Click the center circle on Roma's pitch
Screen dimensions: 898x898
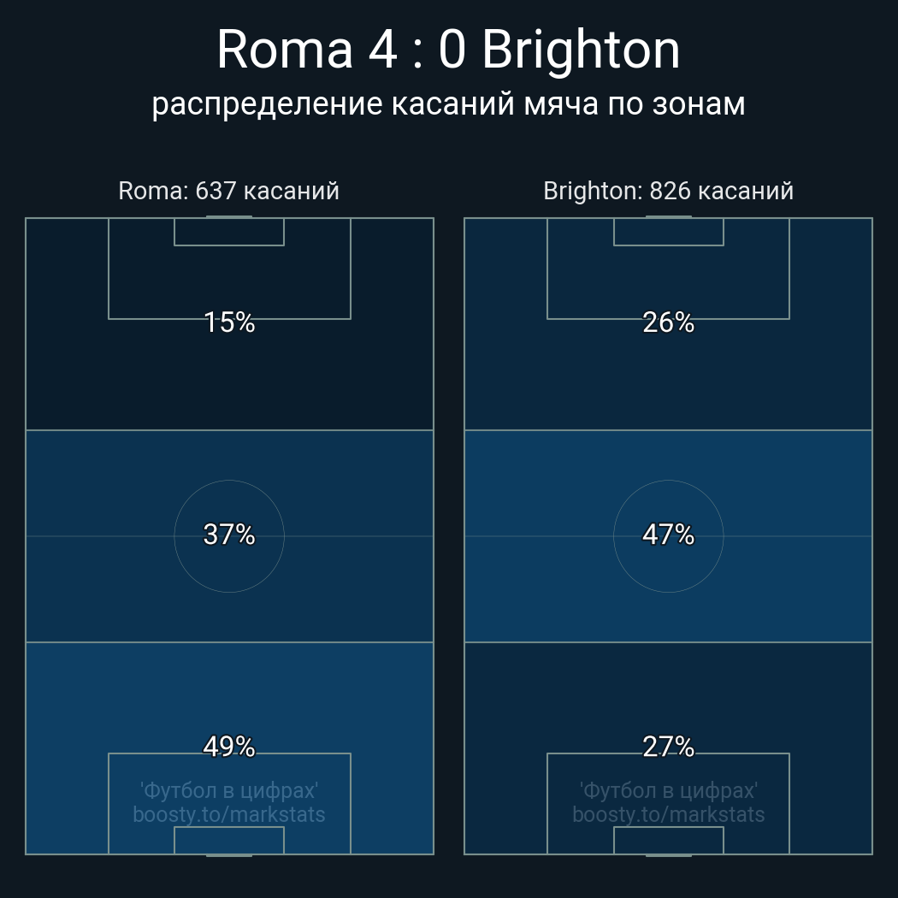pyautogui.click(x=229, y=569)
